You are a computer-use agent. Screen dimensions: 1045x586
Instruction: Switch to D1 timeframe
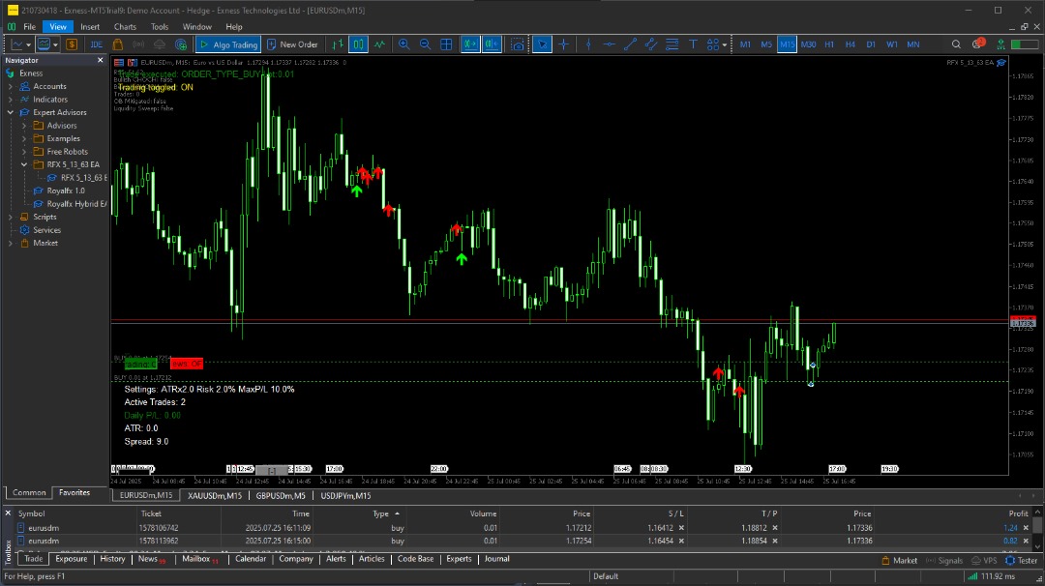871,44
